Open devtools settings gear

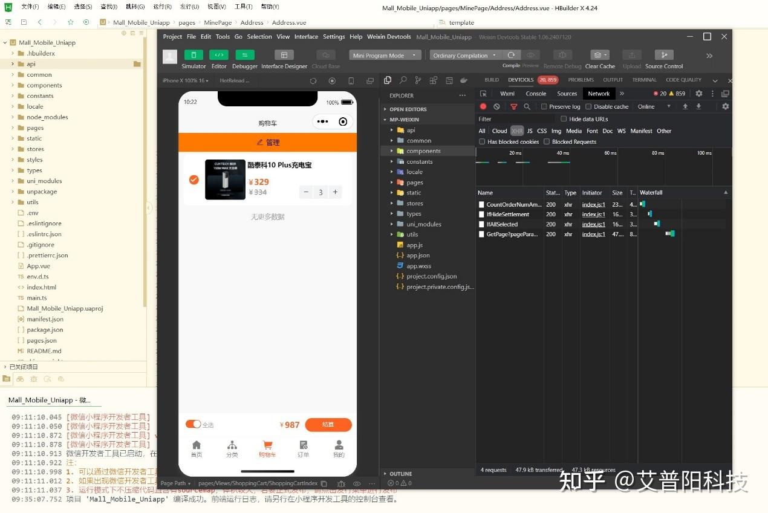click(699, 94)
